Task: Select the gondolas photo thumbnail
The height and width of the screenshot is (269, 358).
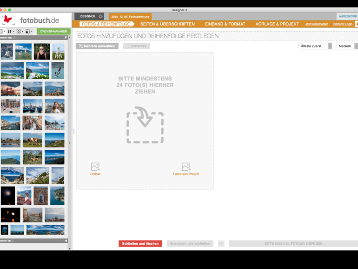Action: 33,106
